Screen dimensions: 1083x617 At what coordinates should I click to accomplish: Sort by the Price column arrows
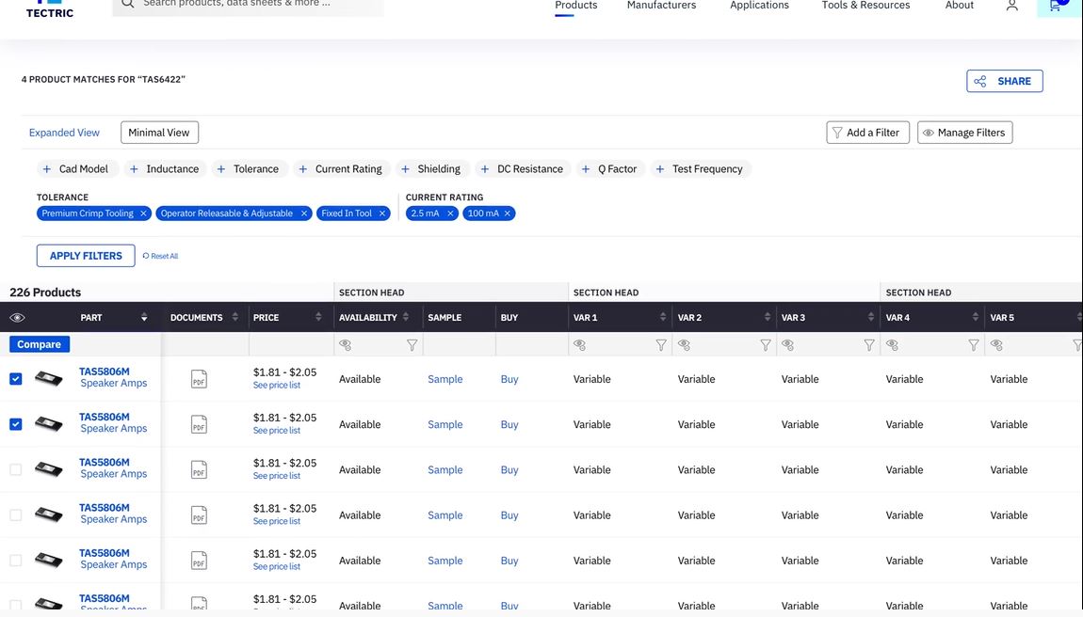318,318
